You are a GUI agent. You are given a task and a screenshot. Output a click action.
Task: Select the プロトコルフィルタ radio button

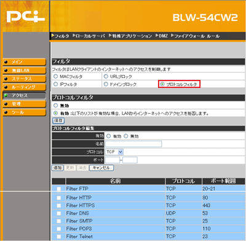pyautogui.click(x=162, y=84)
